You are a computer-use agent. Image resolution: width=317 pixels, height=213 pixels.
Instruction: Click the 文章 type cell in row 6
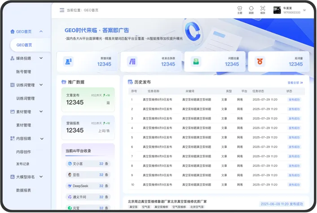(224, 147)
